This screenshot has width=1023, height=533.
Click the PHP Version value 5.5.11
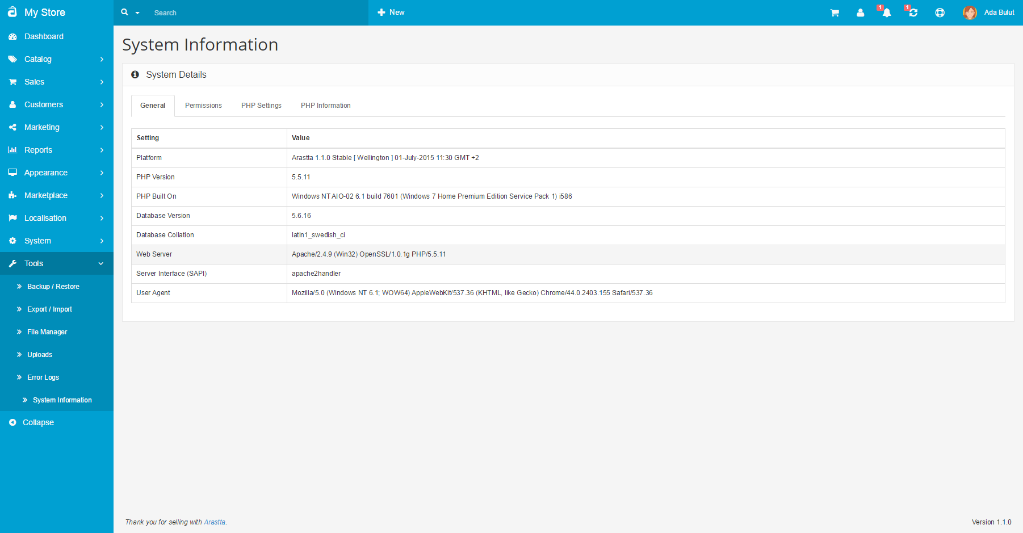[301, 177]
